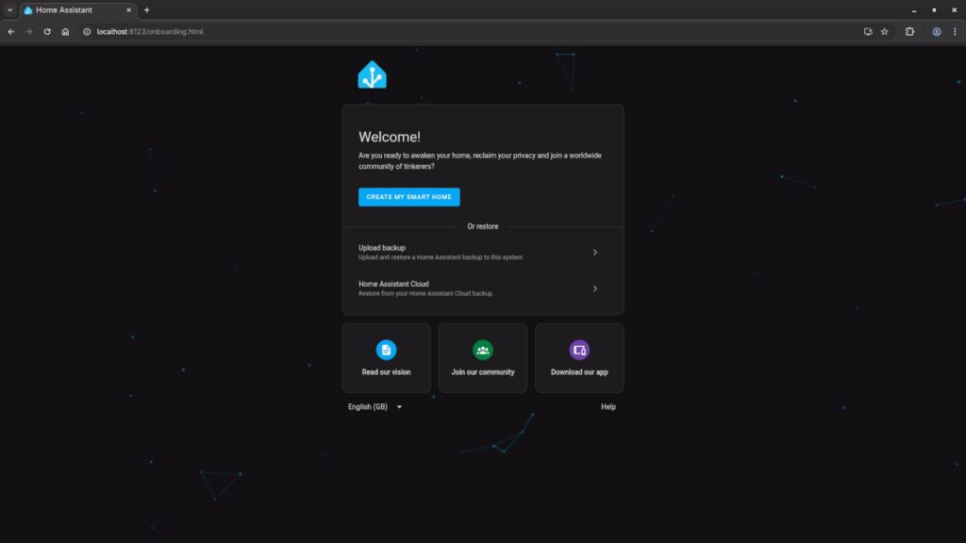This screenshot has height=543, width=966.
Task: Maximize the browser window
Action: coord(934,9)
